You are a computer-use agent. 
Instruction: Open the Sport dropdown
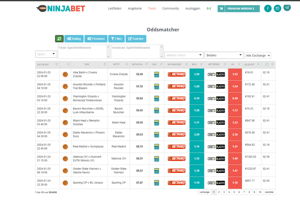pyautogui.click(x=46, y=54)
